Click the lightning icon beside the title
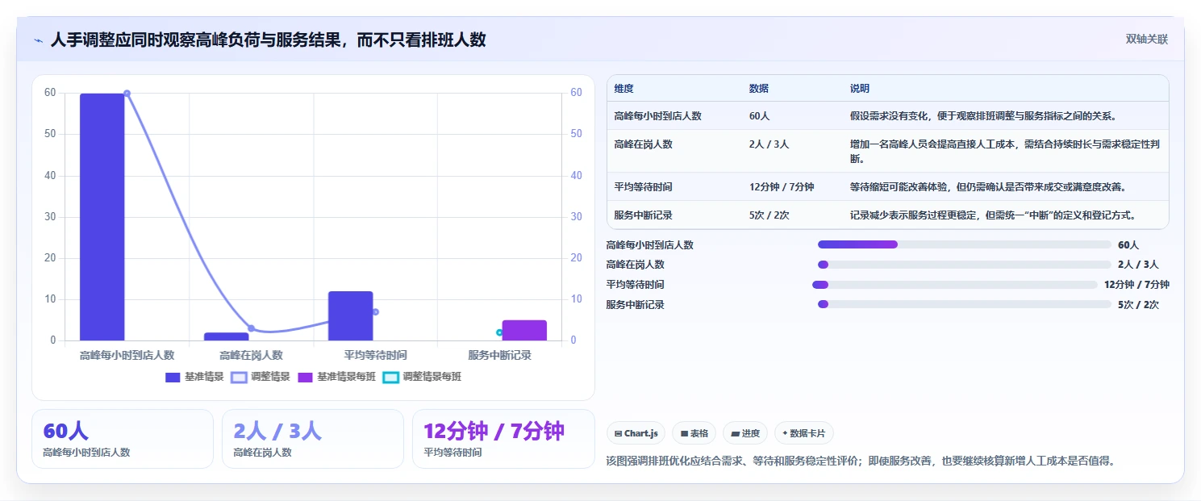The image size is (1201, 501). pos(38,40)
